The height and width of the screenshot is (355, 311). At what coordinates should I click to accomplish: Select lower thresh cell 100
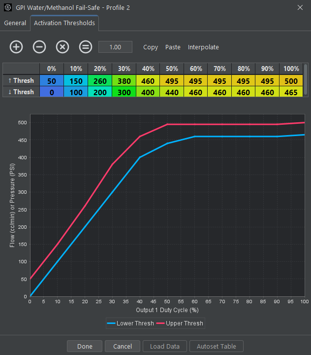76,92
